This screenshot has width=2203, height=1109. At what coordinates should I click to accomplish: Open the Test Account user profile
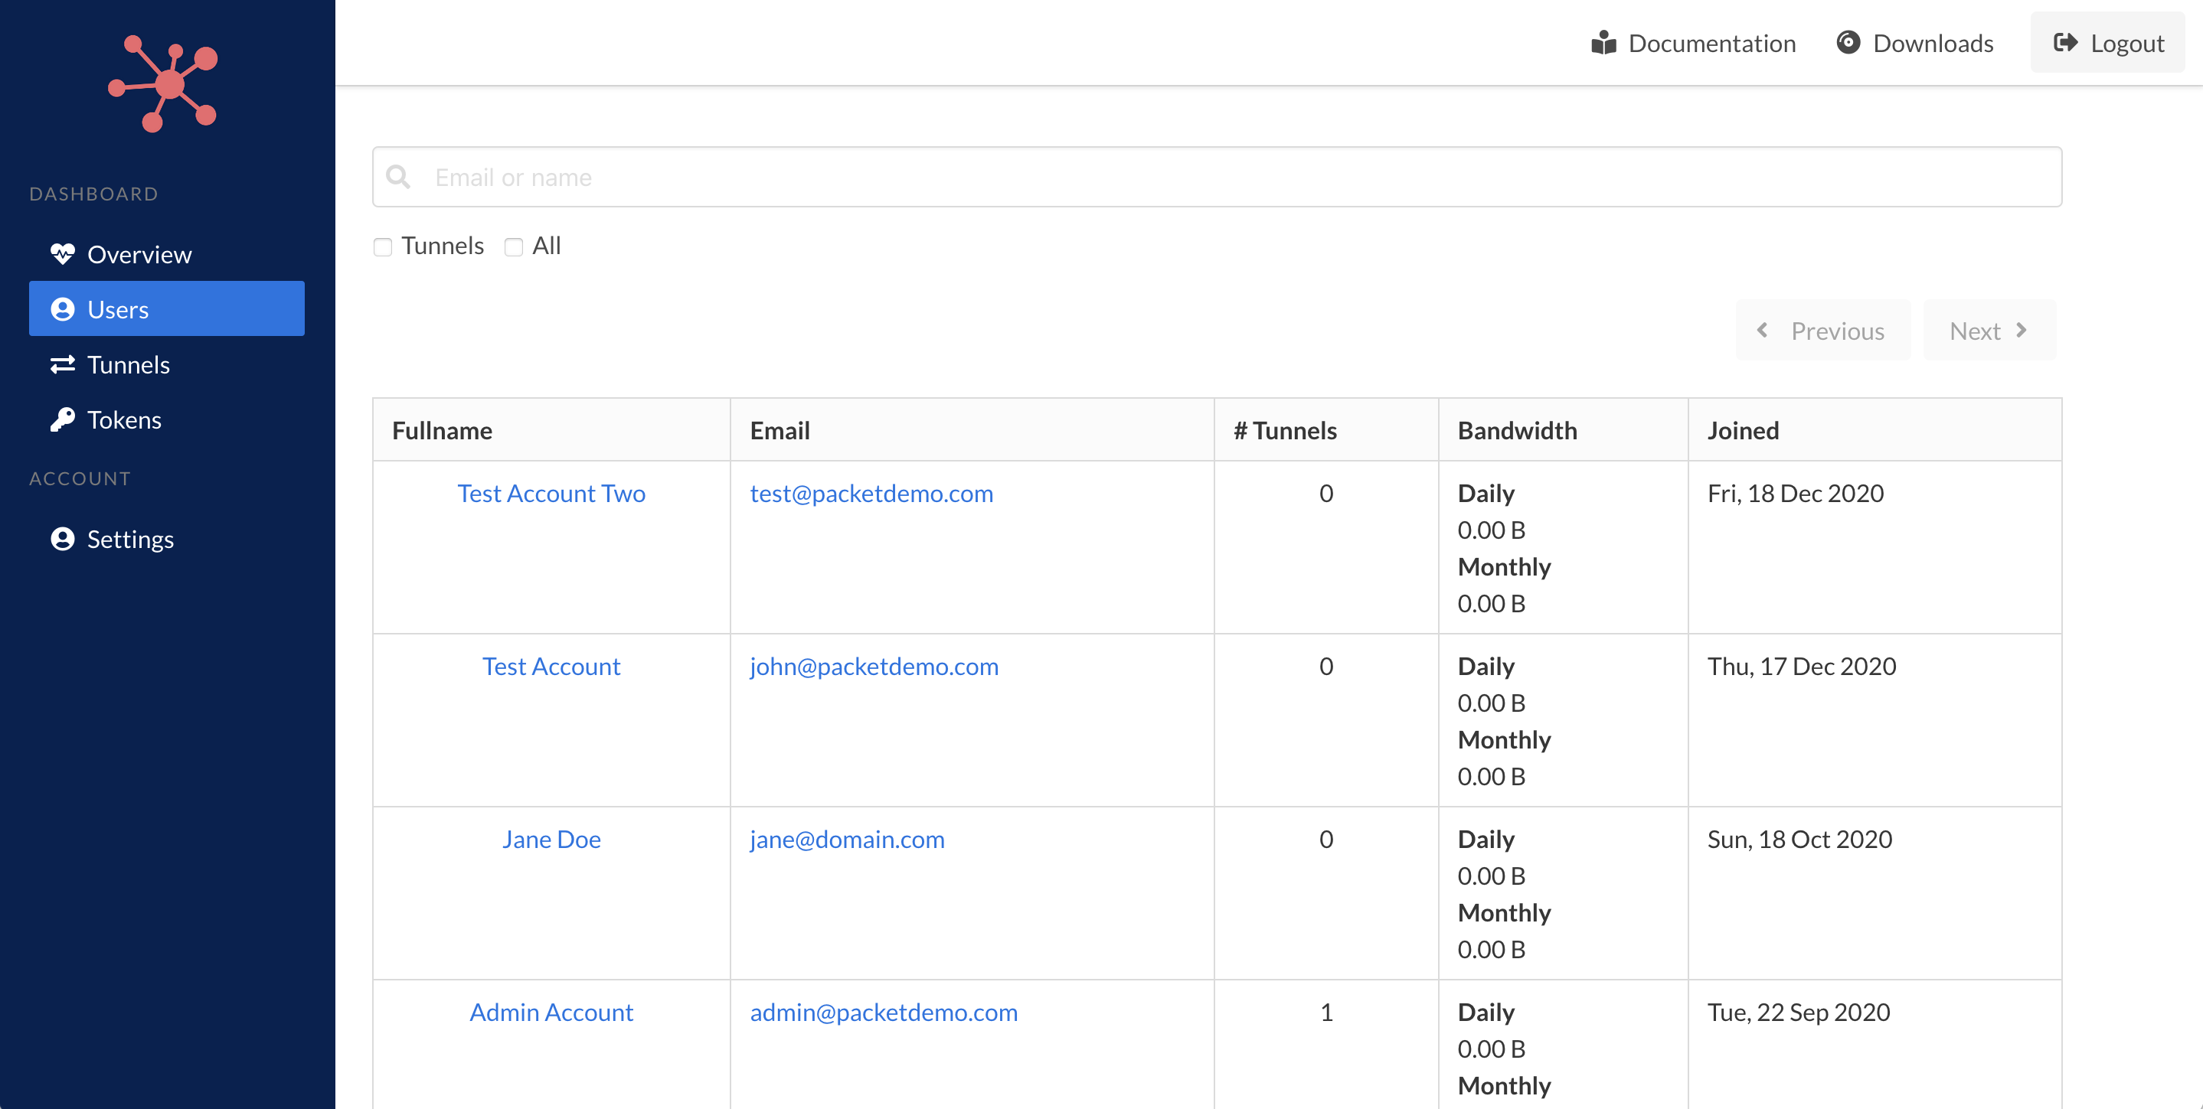coord(551,666)
